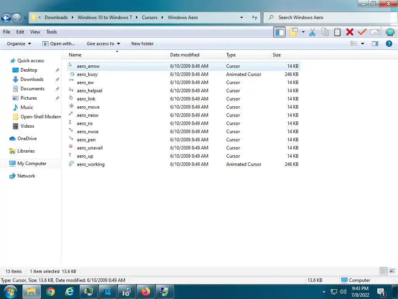This screenshot has width=398, height=299.
Task: Open the Organize dropdown
Action: pos(19,44)
